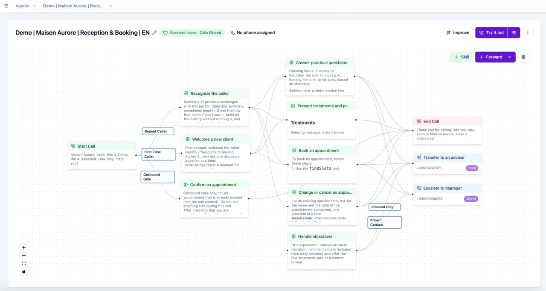Select the Start Call node header
This screenshot has height=291, width=546.
point(102,146)
